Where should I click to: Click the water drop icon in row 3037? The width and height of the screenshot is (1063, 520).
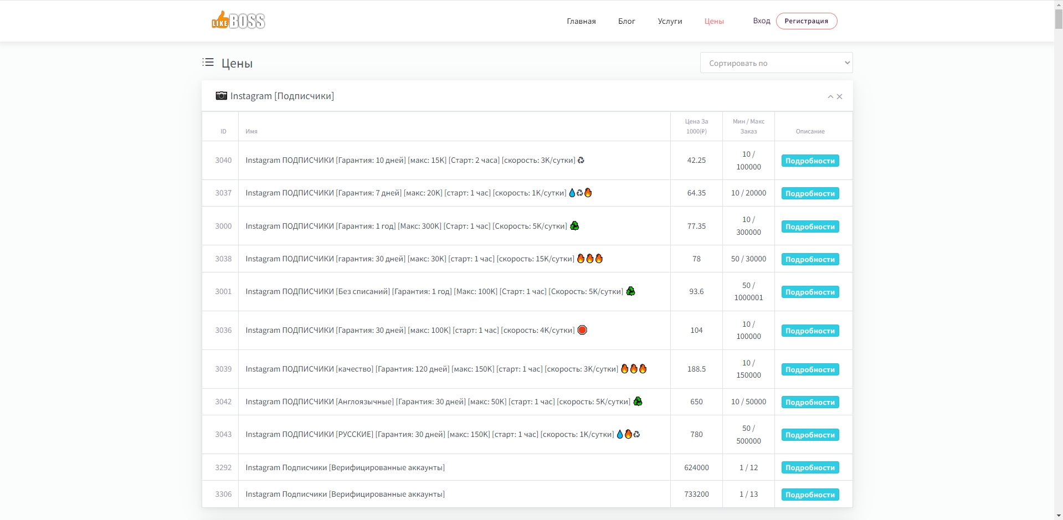(x=572, y=193)
